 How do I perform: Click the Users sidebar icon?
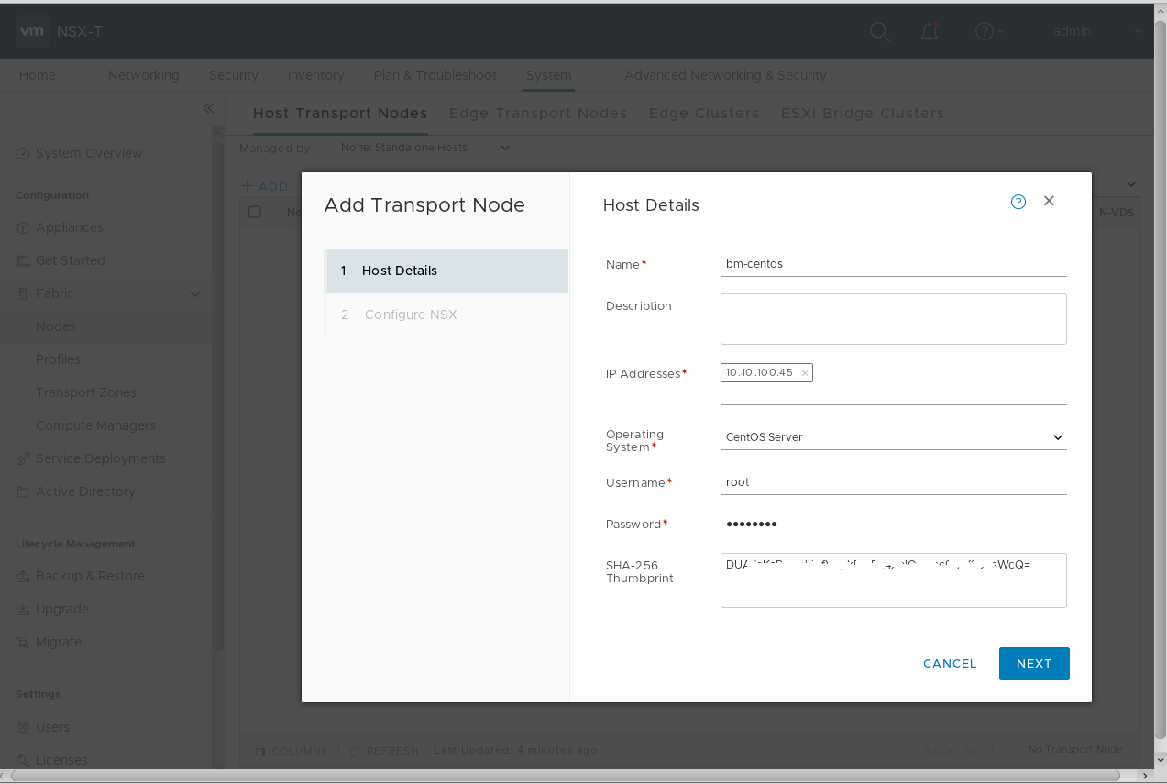(23, 727)
